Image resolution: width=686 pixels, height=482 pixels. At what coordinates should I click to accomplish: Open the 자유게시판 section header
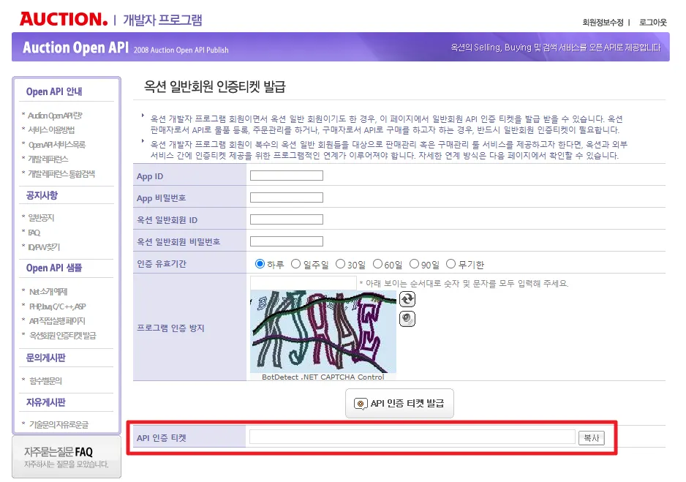pos(46,402)
